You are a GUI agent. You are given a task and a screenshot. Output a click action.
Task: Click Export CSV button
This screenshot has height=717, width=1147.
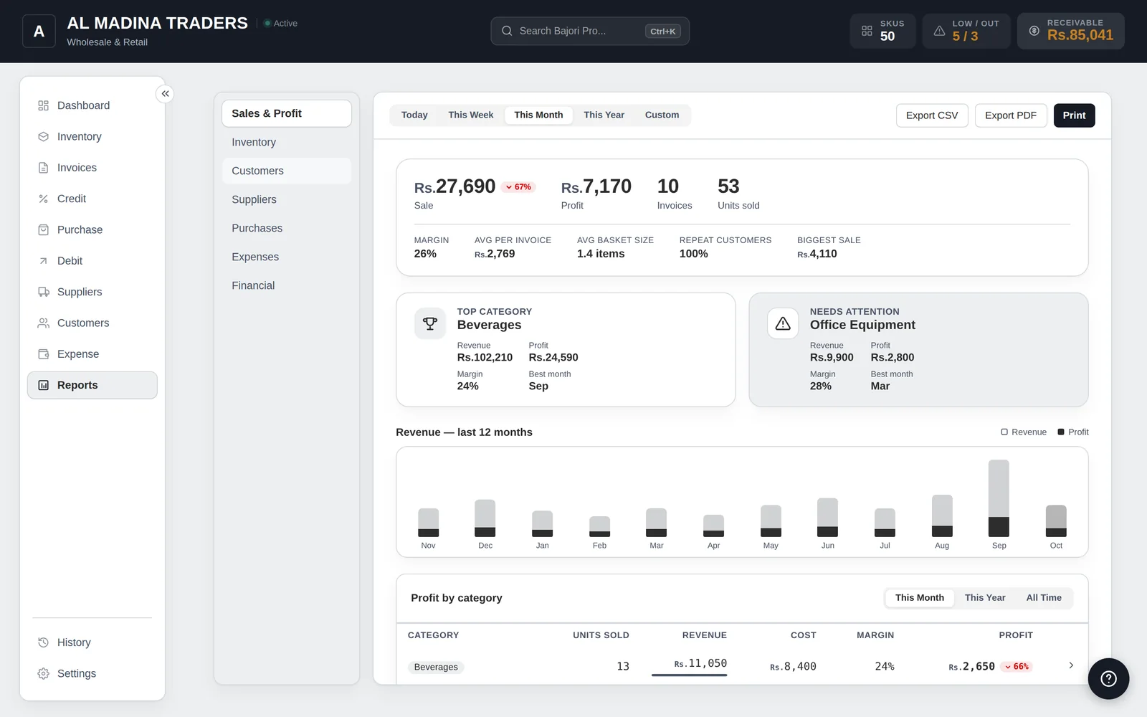(x=932, y=115)
